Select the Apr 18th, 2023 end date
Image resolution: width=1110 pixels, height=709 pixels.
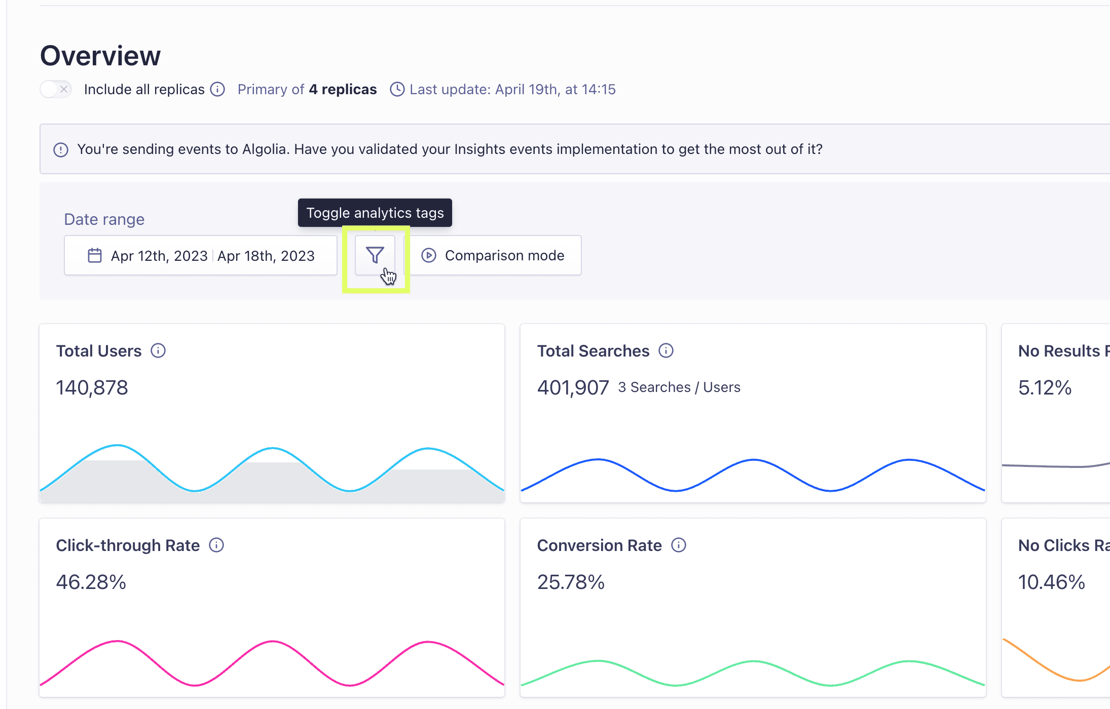266,256
